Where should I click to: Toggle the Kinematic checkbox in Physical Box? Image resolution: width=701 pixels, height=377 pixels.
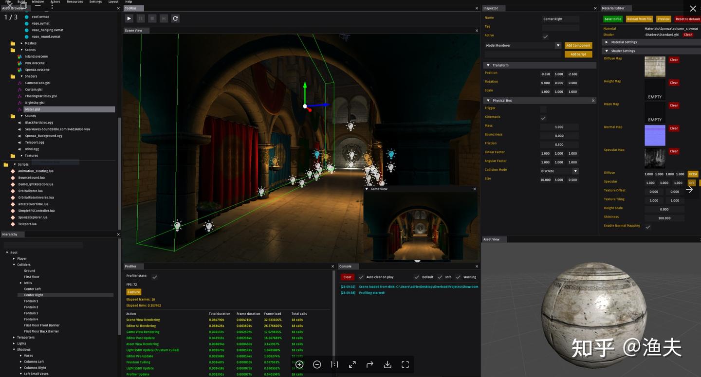[543, 117]
